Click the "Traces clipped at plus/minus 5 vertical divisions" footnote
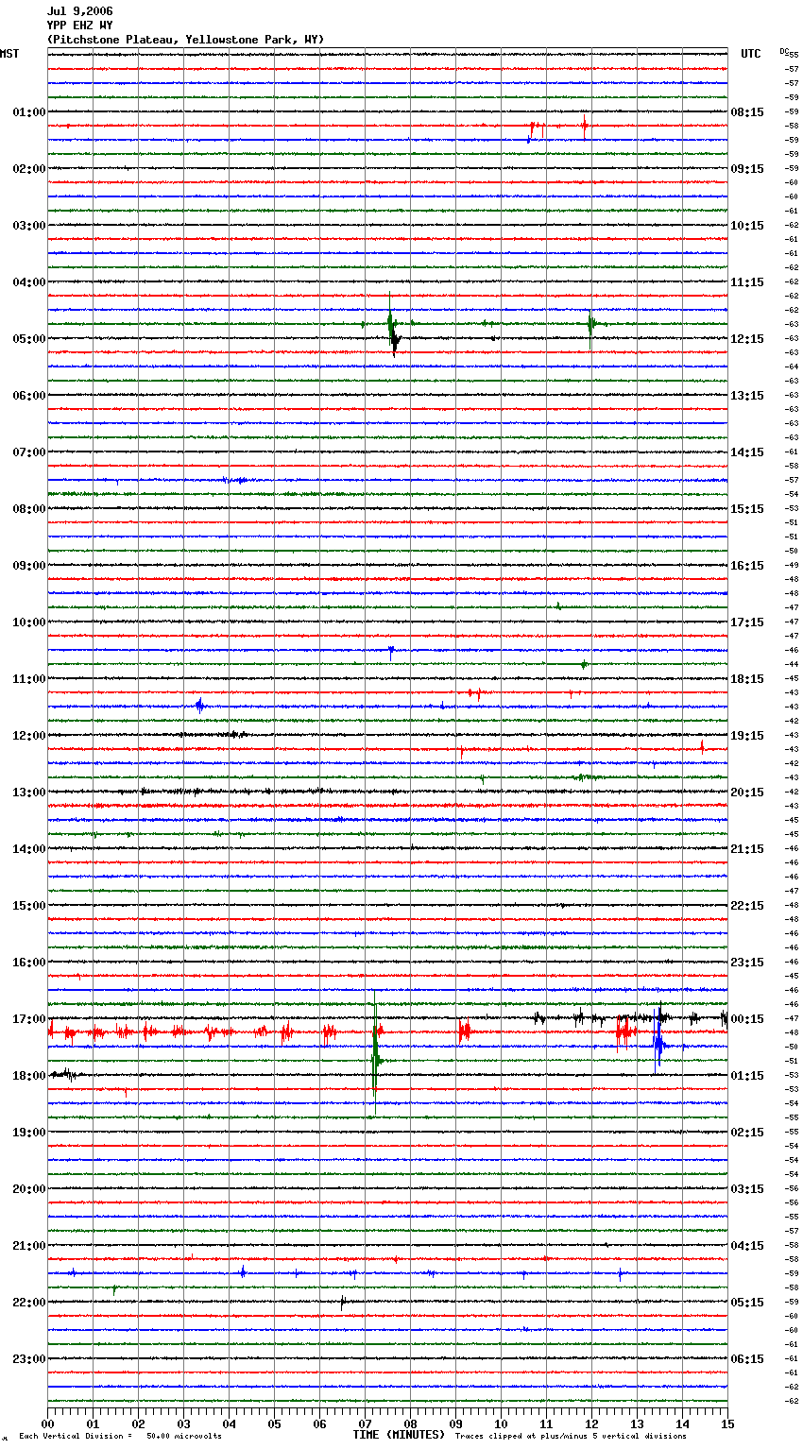The image size is (803, 1449). click(571, 1437)
